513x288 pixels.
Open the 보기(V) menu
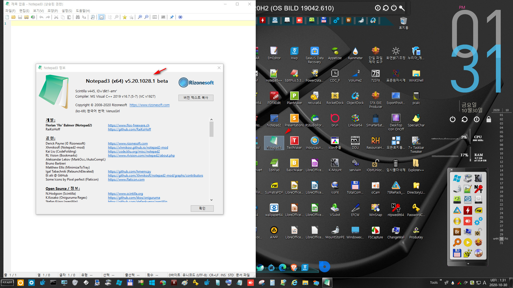[38, 11]
